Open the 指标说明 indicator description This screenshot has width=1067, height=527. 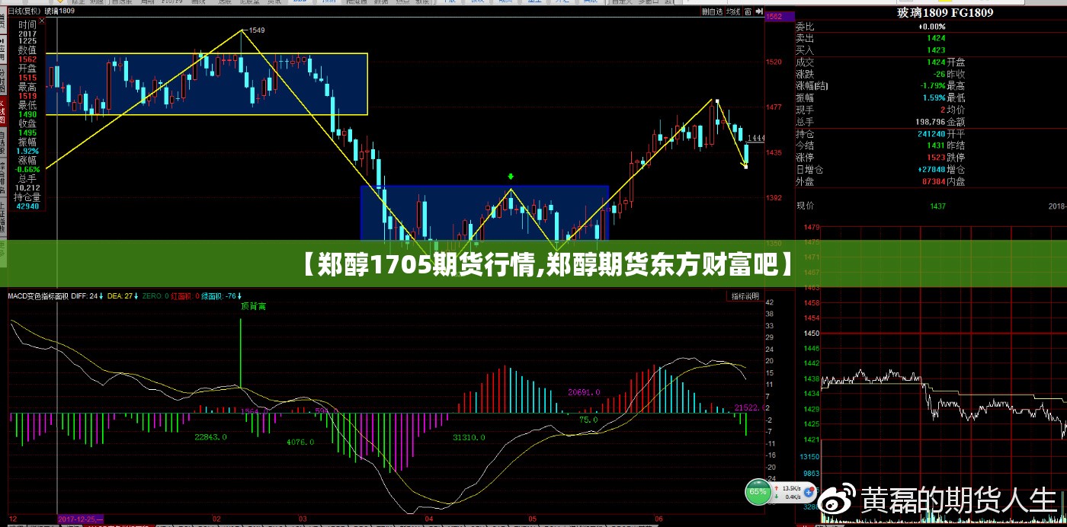click(745, 295)
